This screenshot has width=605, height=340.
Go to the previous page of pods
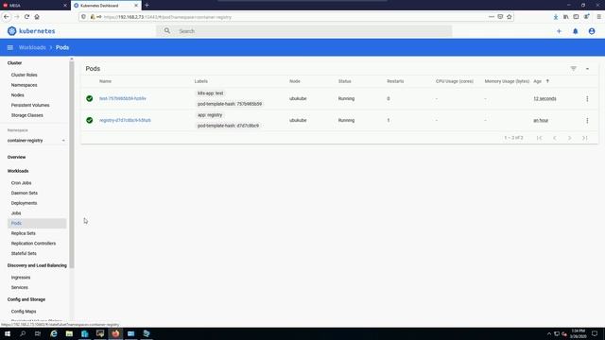tap(555, 138)
